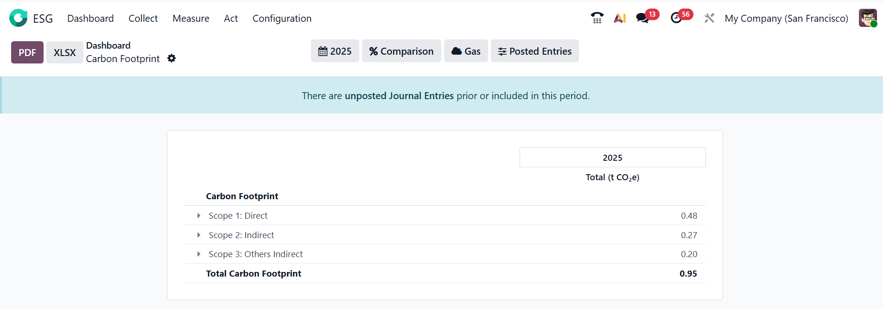Open the user avatar menu
Screen dimensions: 883x309
click(x=867, y=18)
